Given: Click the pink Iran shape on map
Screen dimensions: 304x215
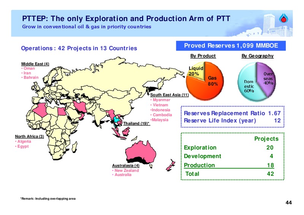Looking at the screenshot, I should [x=81, y=107].
